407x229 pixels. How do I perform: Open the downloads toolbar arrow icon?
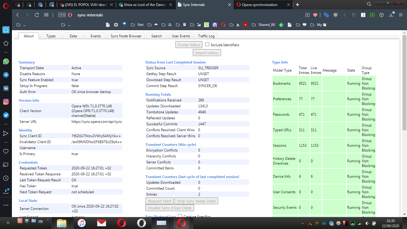[391, 15]
